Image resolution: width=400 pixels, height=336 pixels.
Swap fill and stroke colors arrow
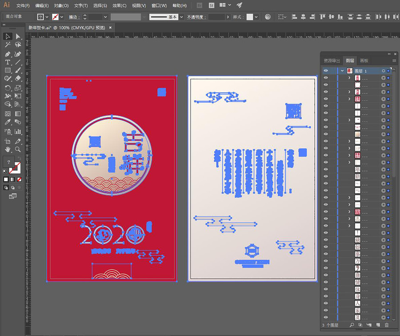19,158
